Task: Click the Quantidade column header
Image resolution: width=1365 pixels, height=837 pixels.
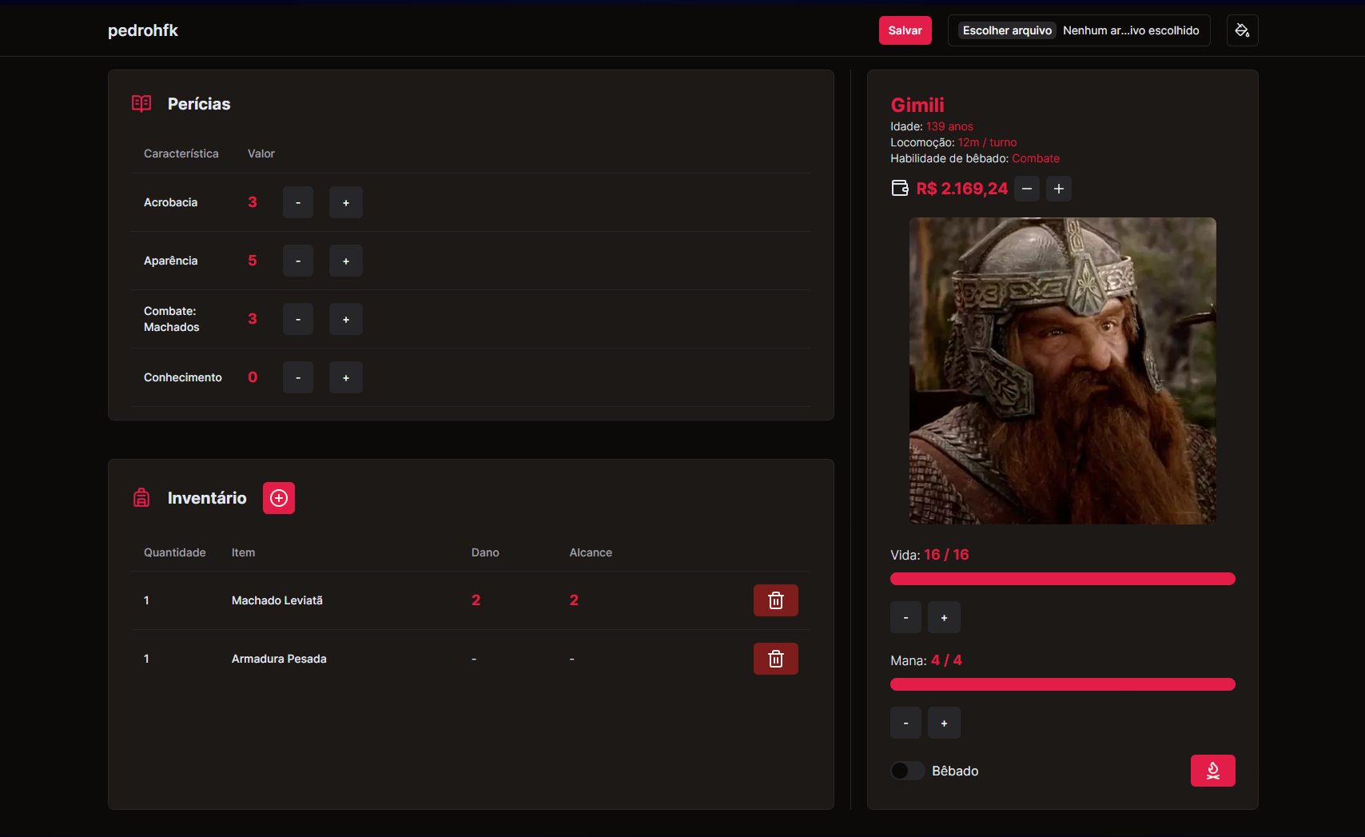Action: [x=175, y=552]
